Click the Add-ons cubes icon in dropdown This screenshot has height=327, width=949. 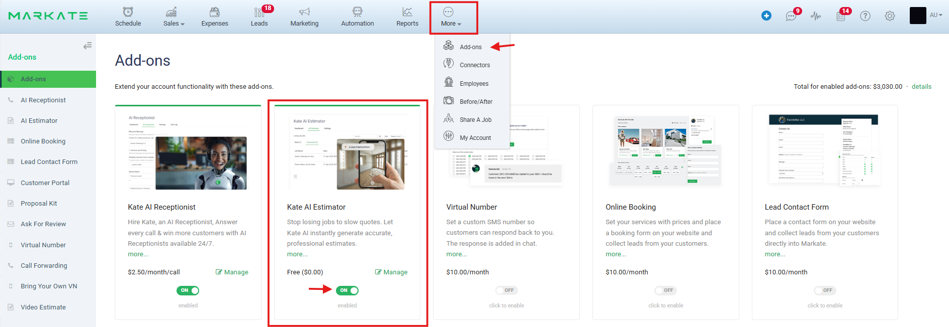click(x=449, y=46)
